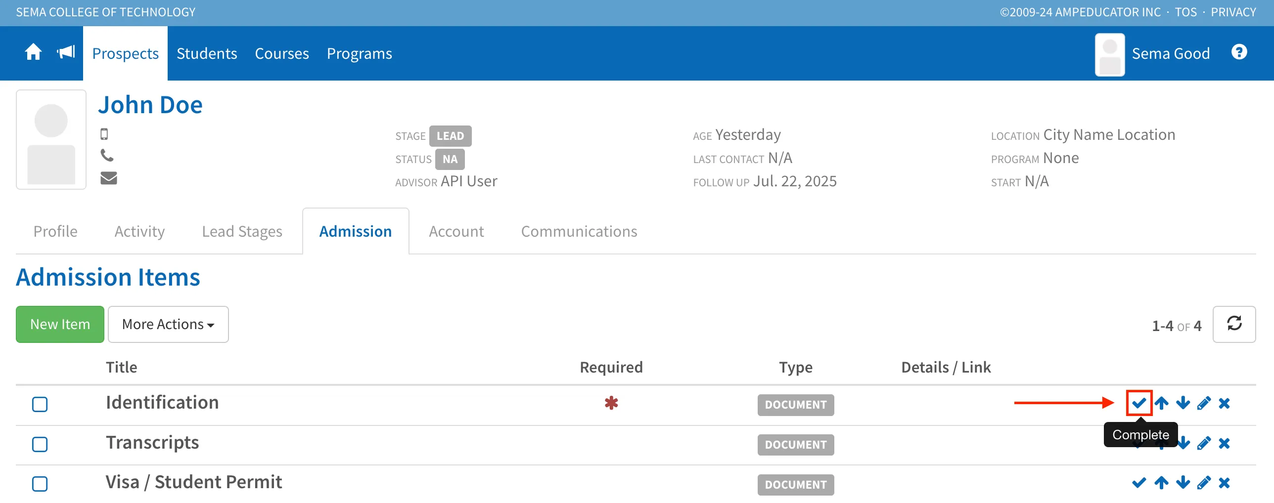1274x503 pixels.
Task: Open the More Actions dropdown
Action: [168, 324]
